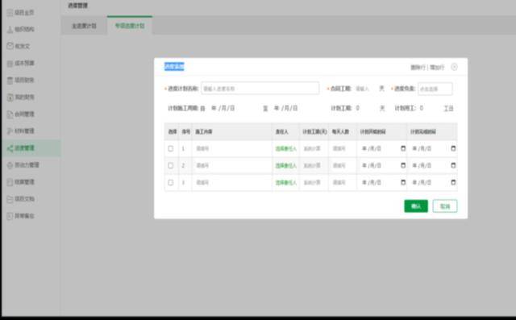516x320 pixels.
Task: Click the 责任人 column header
Action: (281, 132)
